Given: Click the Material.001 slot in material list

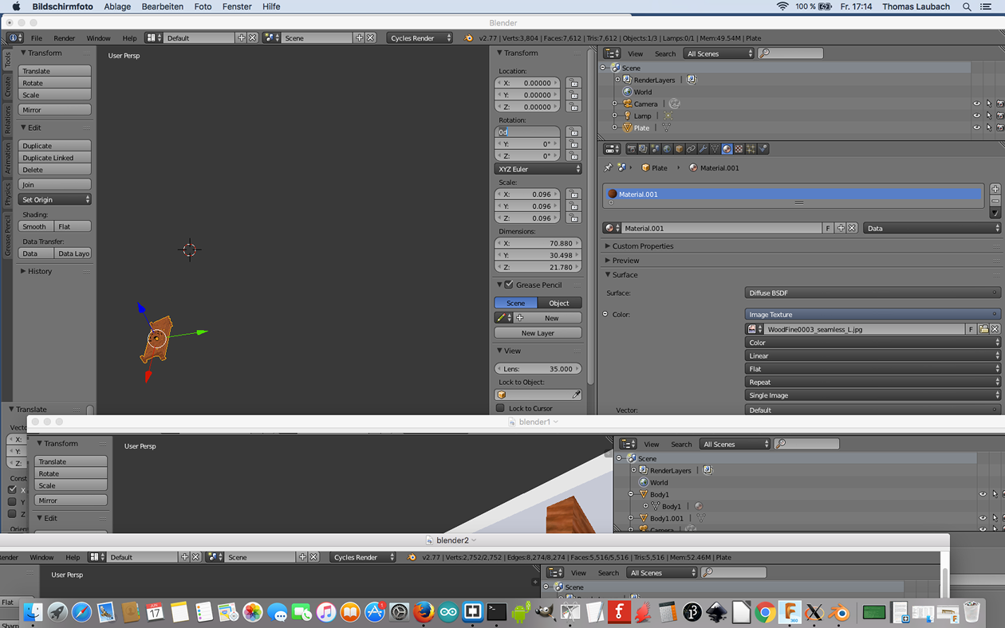Looking at the screenshot, I should (793, 194).
